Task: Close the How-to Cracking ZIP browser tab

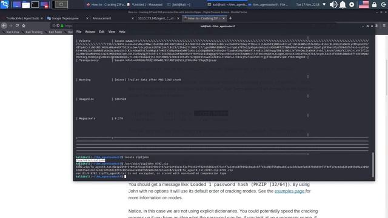Action: tap(224, 18)
